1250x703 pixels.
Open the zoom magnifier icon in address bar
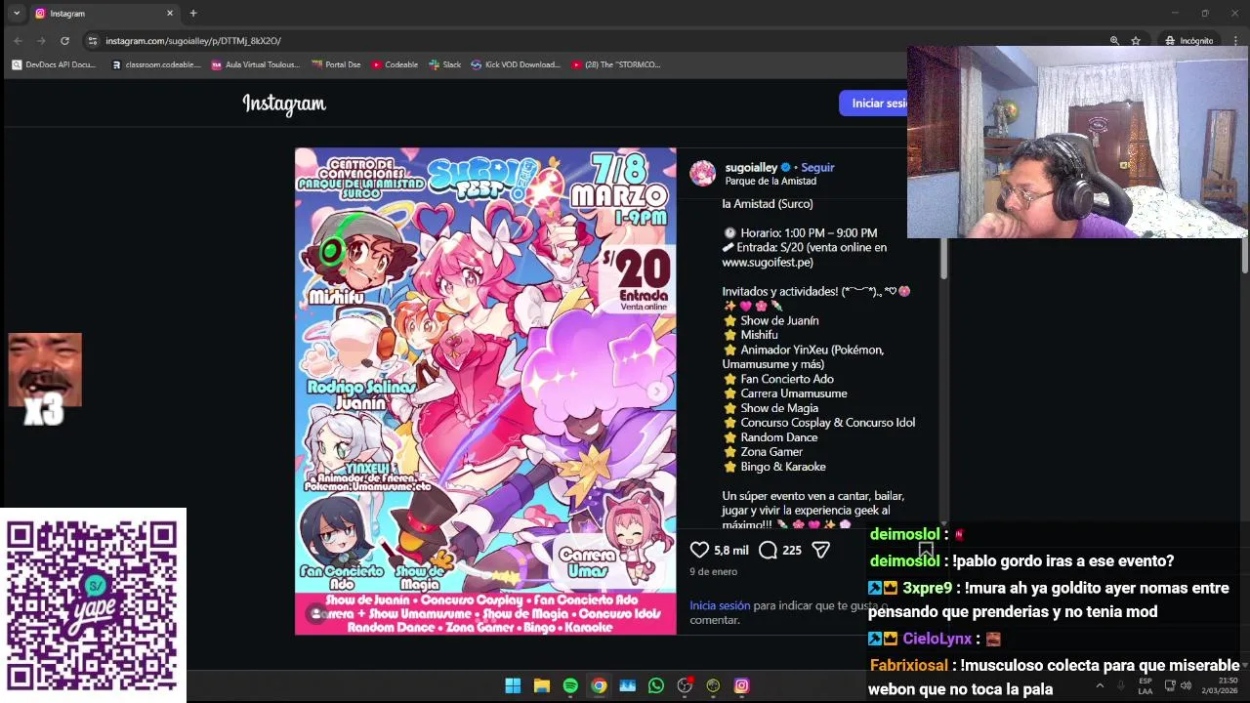pyautogui.click(x=1114, y=41)
